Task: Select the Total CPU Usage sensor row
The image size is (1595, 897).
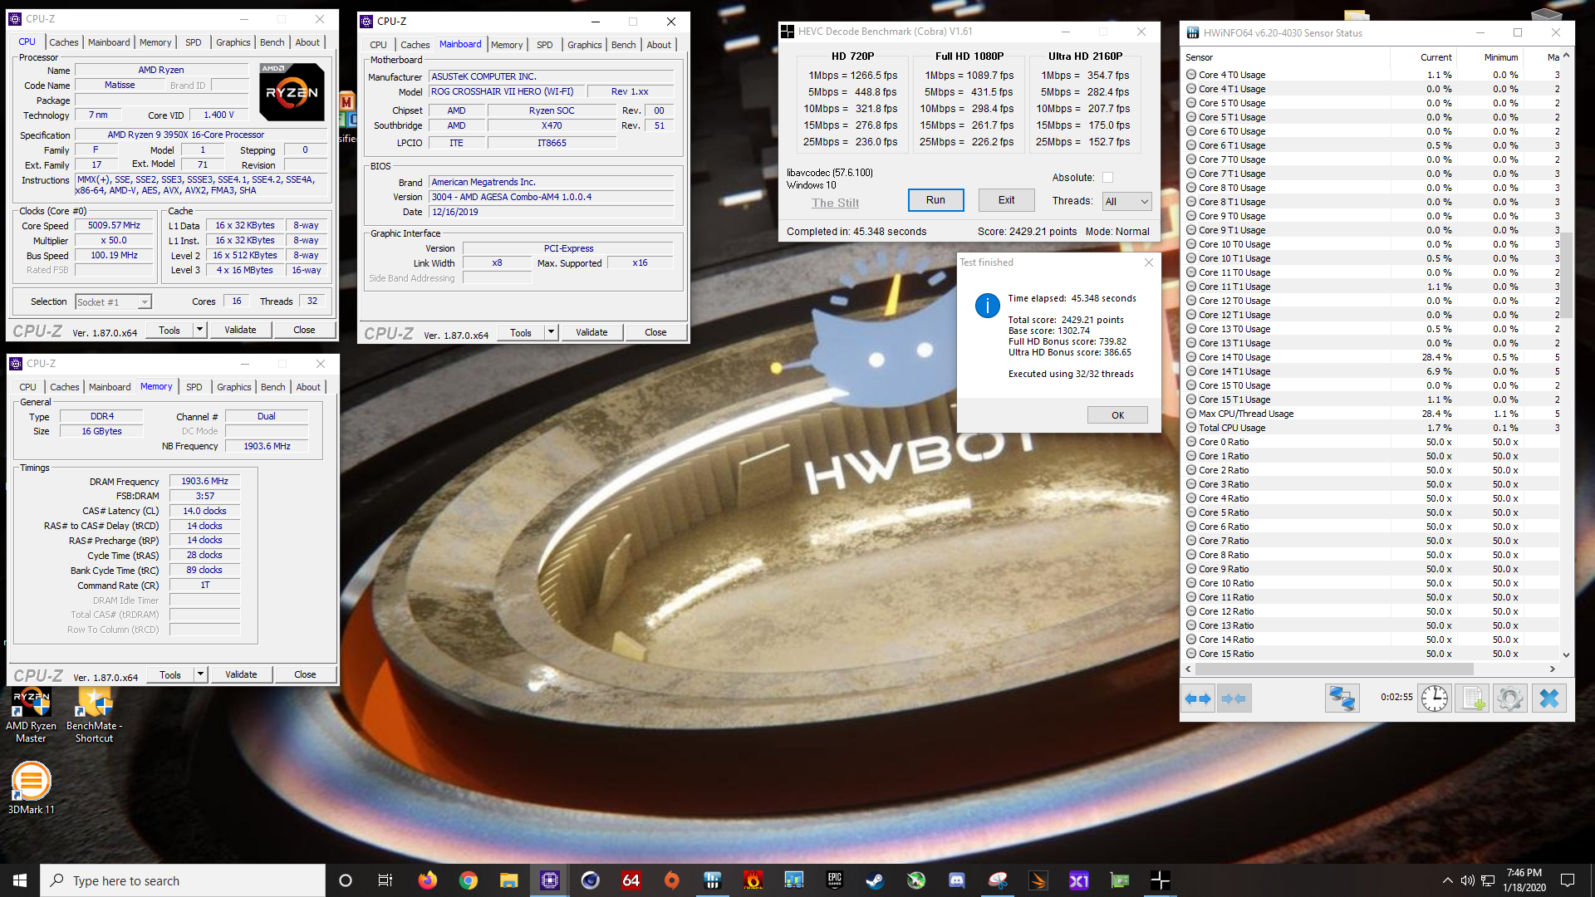Action: pos(1372,428)
